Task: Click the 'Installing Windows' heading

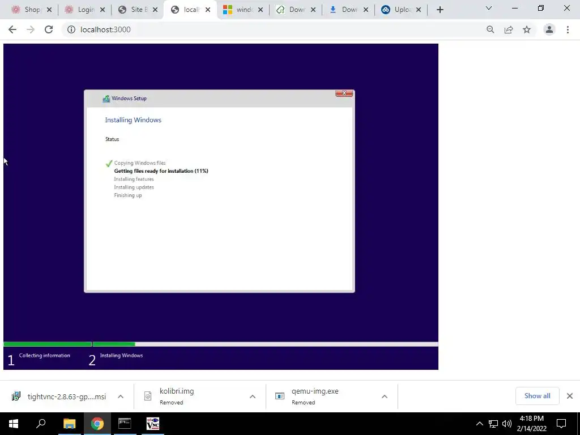Action: [x=133, y=120]
